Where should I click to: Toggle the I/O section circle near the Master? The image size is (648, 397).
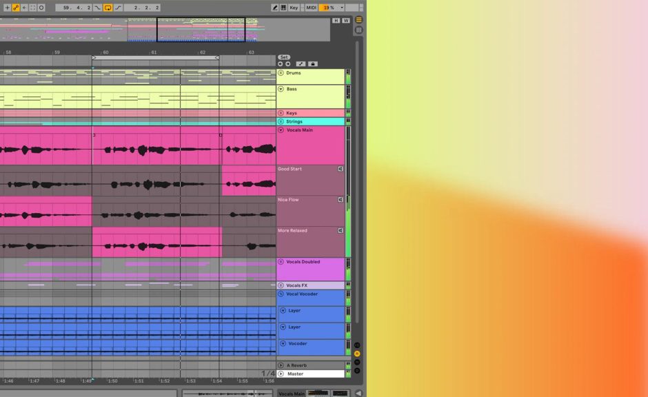356,345
